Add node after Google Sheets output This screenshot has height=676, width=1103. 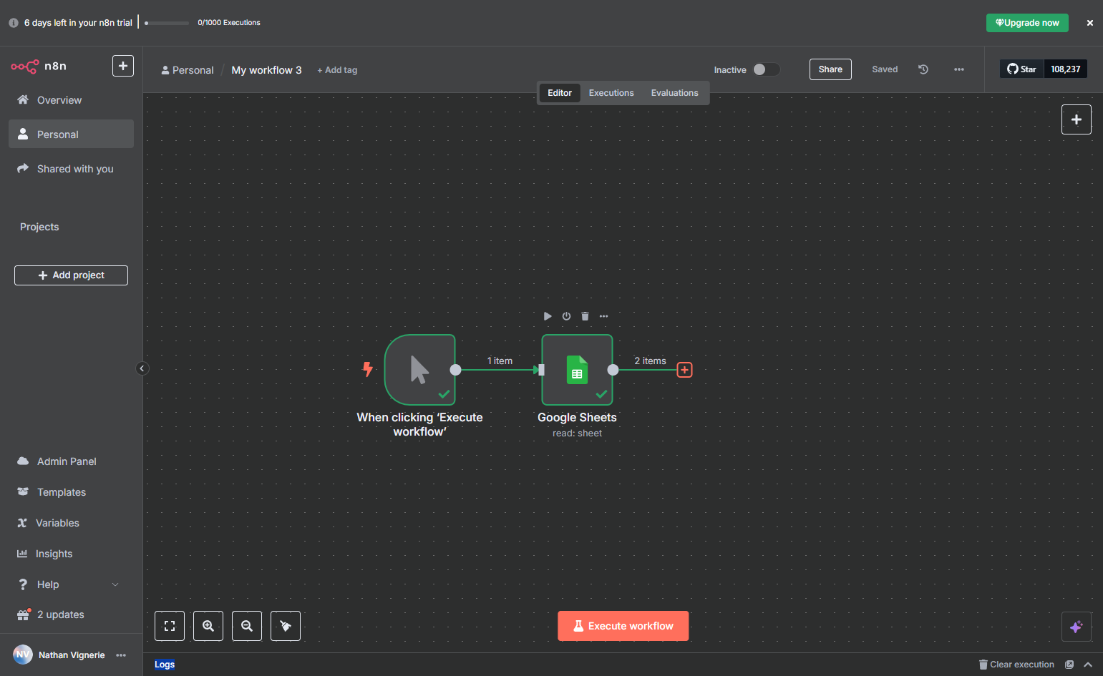coord(685,370)
